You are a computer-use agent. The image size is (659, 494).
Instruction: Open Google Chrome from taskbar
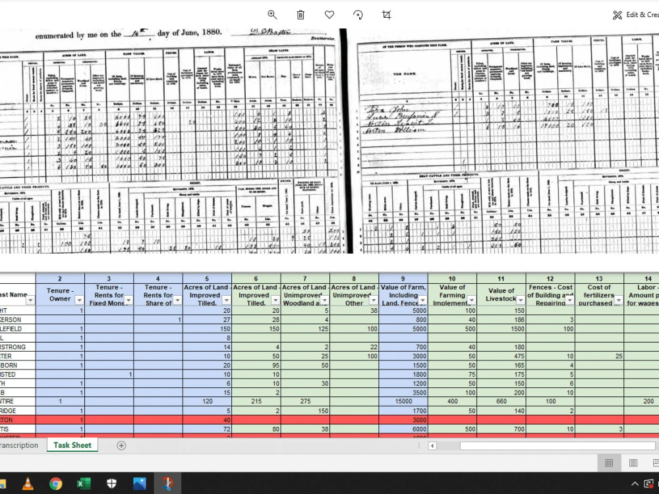click(55, 483)
